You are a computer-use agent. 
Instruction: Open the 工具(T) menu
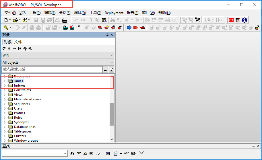click(95, 13)
